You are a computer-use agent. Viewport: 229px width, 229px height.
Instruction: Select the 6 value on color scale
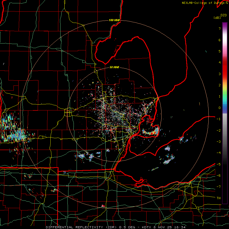click(x=220, y=40)
